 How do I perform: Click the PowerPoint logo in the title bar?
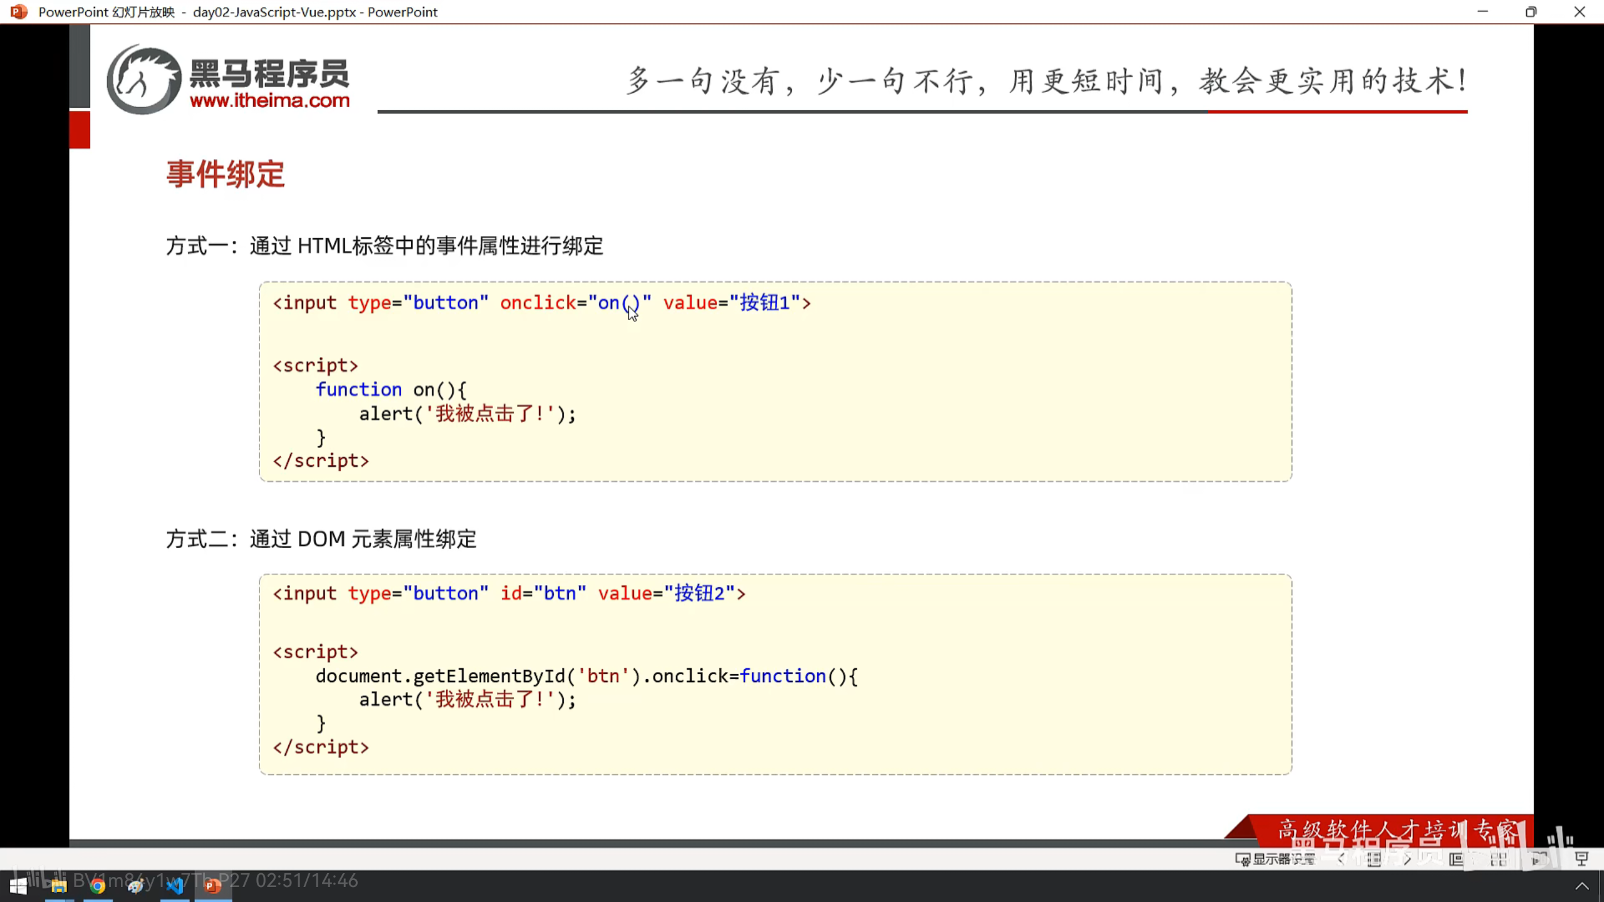point(19,12)
